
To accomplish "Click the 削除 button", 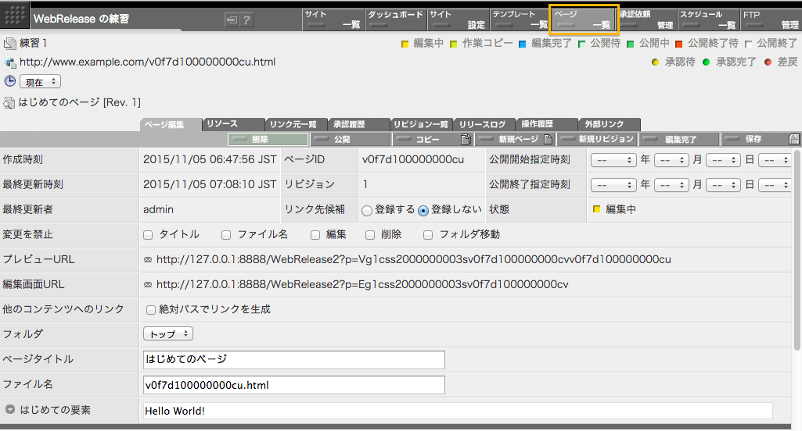I will click(x=268, y=139).
